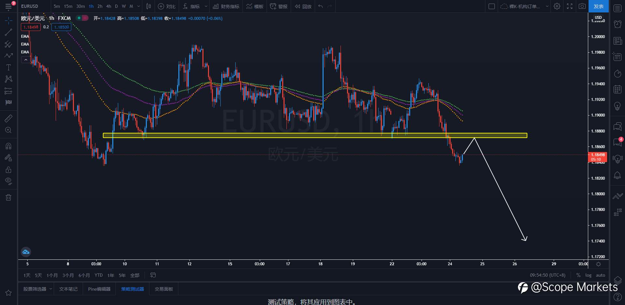Select the brush and geometric shapes tool

pyautogui.click(x=9, y=56)
